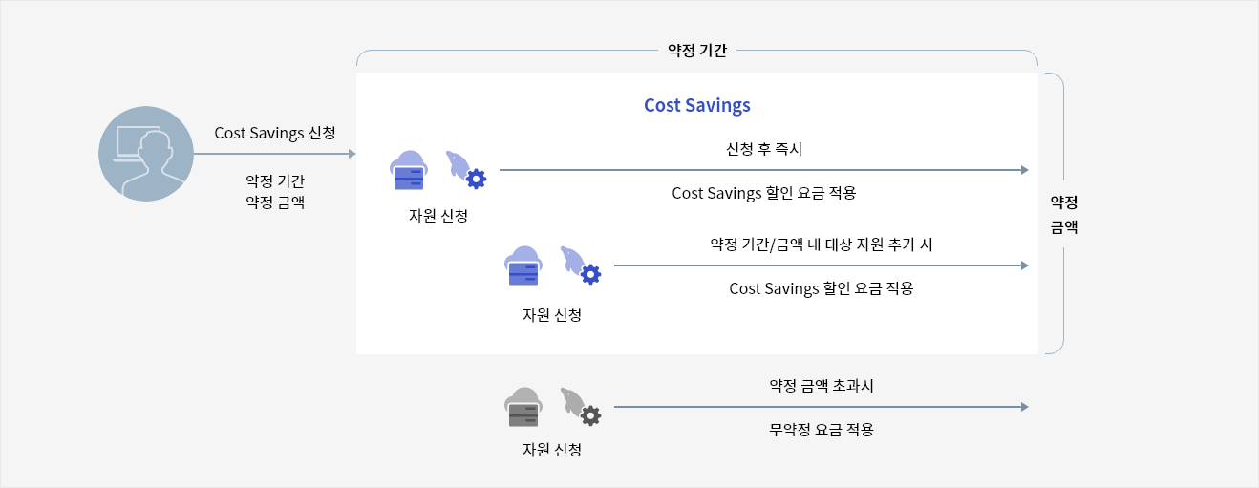Click the gray dolphin gear icon

581,406
